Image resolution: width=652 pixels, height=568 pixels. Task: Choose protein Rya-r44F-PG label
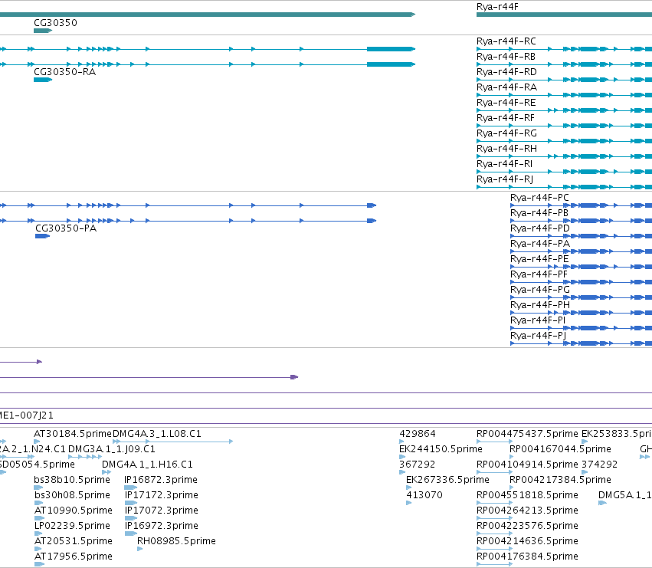[539, 290]
